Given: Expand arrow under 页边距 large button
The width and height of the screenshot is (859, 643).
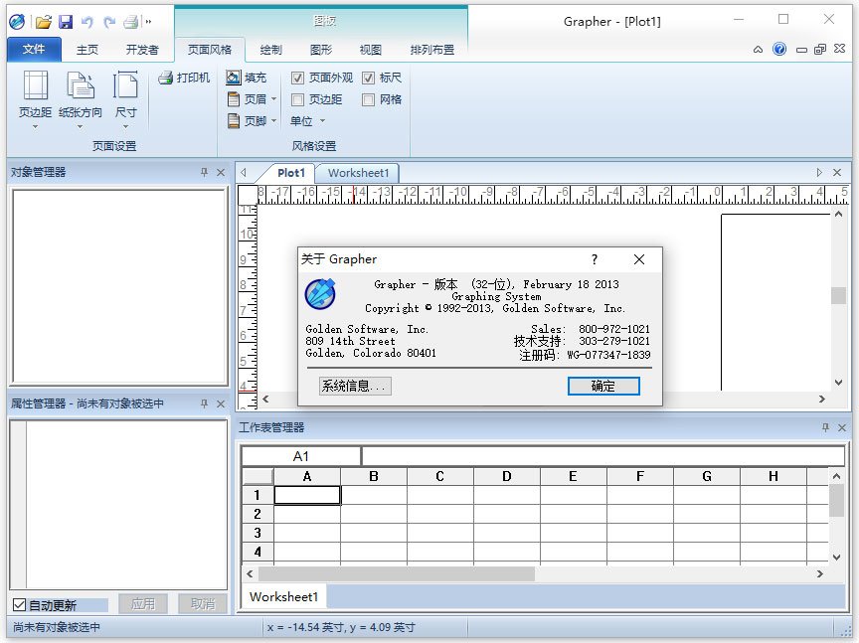Looking at the screenshot, I should [x=36, y=127].
